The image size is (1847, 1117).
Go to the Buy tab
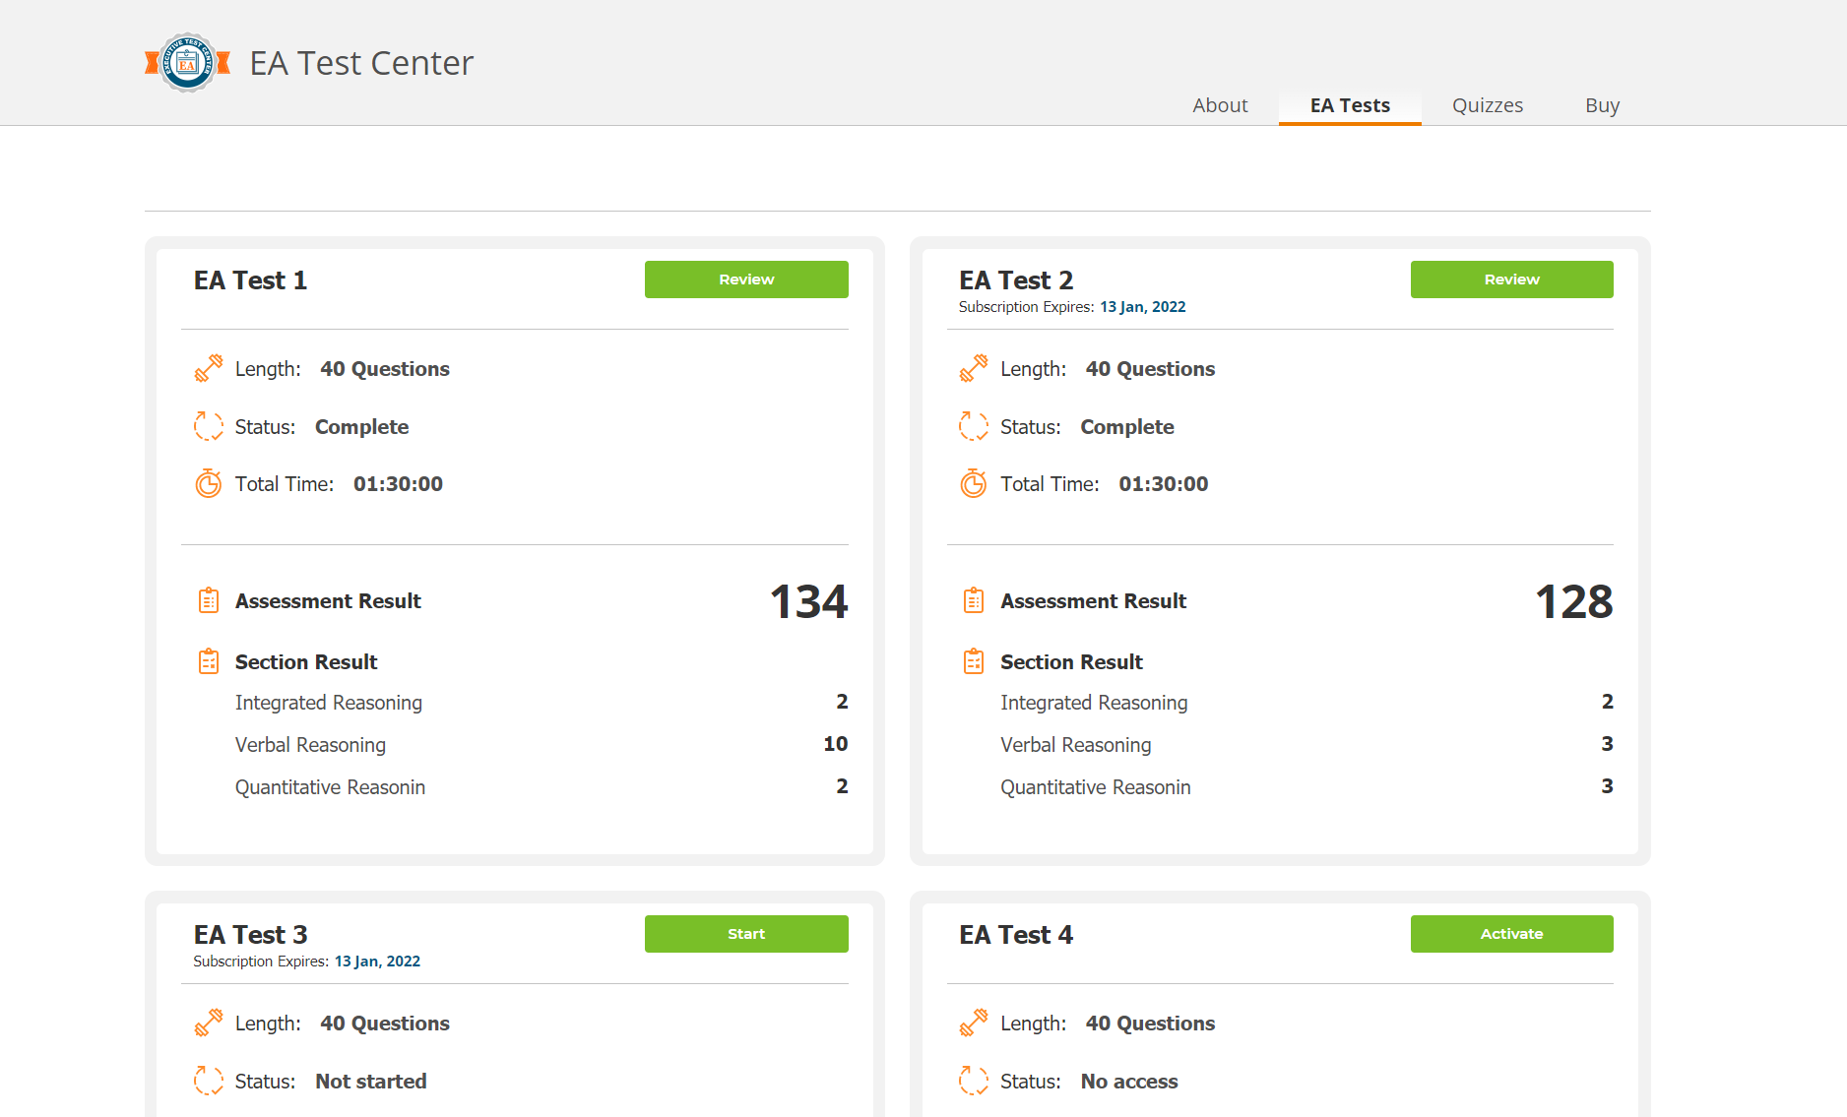[x=1602, y=105]
